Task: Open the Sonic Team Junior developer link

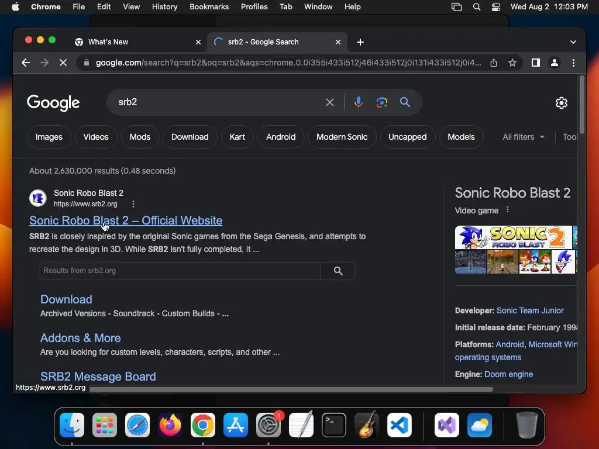Action: point(530,311)
